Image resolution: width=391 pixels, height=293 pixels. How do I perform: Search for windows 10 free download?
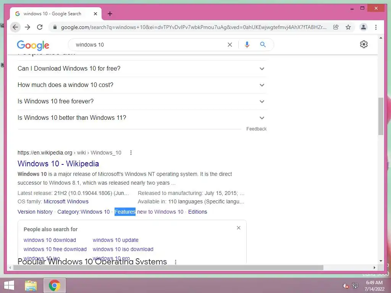point(55,250)
